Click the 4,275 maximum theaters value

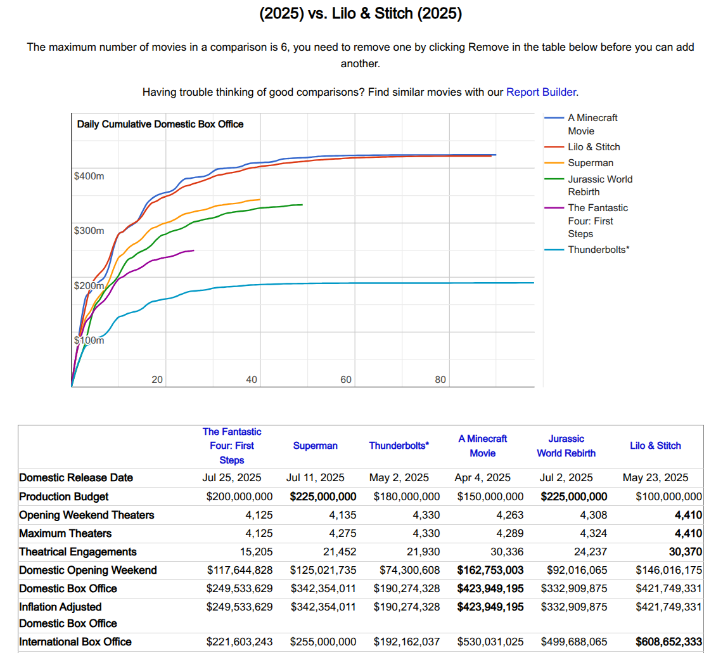pyautogui.click(x=342, y=533)
